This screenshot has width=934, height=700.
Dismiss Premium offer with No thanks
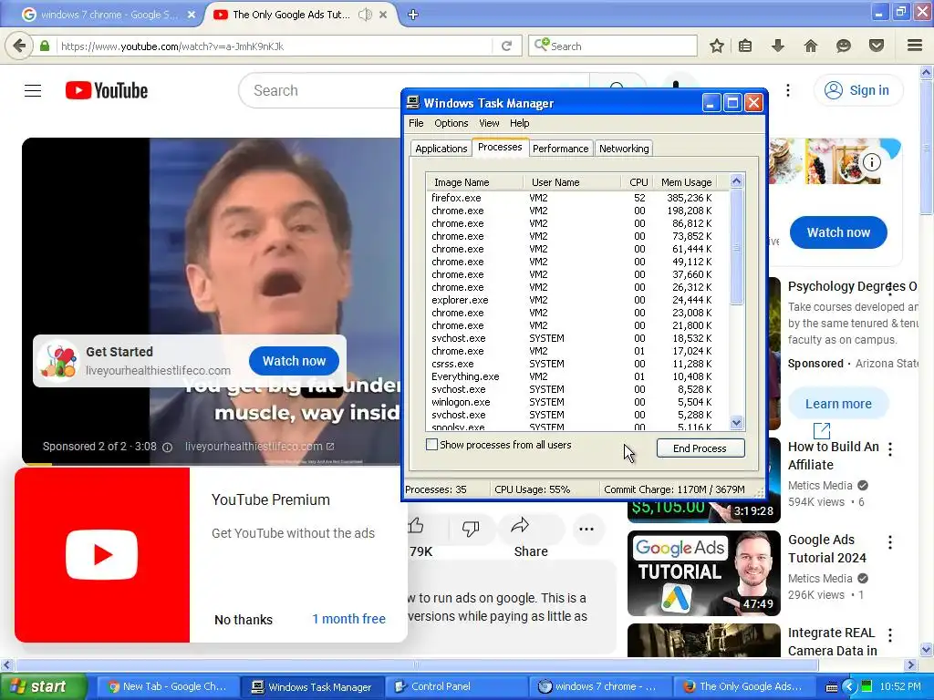tap(243, 620)
